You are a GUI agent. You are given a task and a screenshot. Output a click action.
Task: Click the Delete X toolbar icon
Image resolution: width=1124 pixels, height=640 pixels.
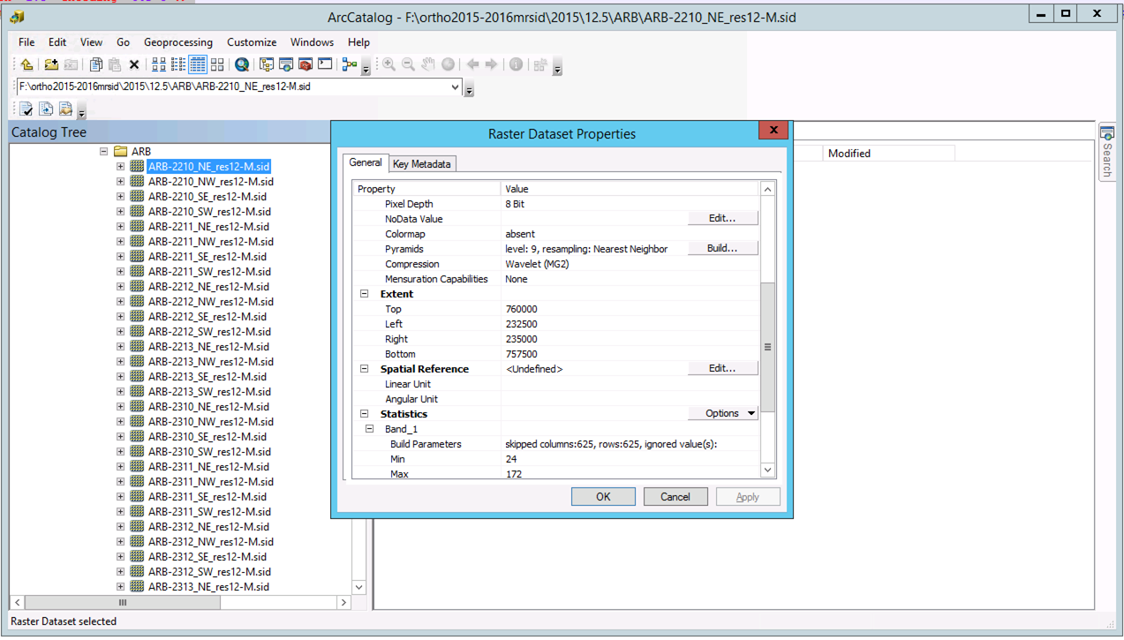(134, 64)
